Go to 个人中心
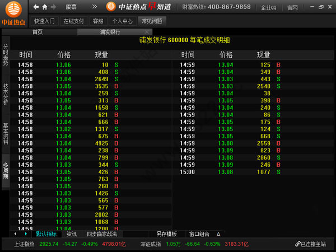This screenshot has width=336, height=252. coord(122,21)
